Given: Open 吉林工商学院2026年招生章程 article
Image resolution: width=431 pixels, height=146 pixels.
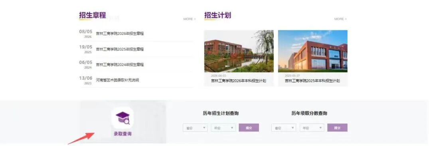Looking at the screenshot, I should [120, 34].
